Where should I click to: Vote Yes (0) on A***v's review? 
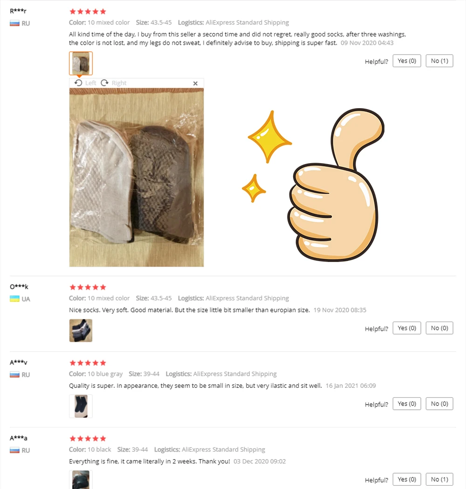pyautogui.click(x=407, y=404)
